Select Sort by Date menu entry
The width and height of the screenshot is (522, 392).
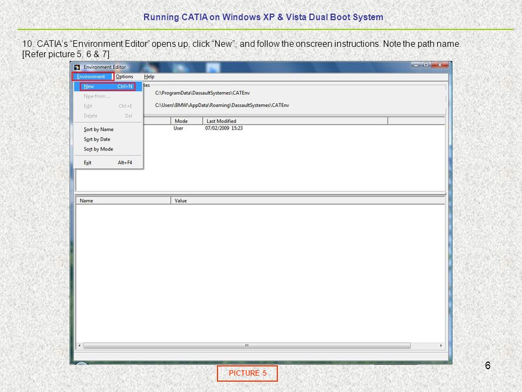pos(108,139)
